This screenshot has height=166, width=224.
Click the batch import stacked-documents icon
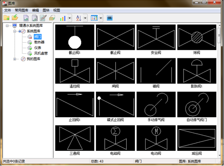[35, 18]
